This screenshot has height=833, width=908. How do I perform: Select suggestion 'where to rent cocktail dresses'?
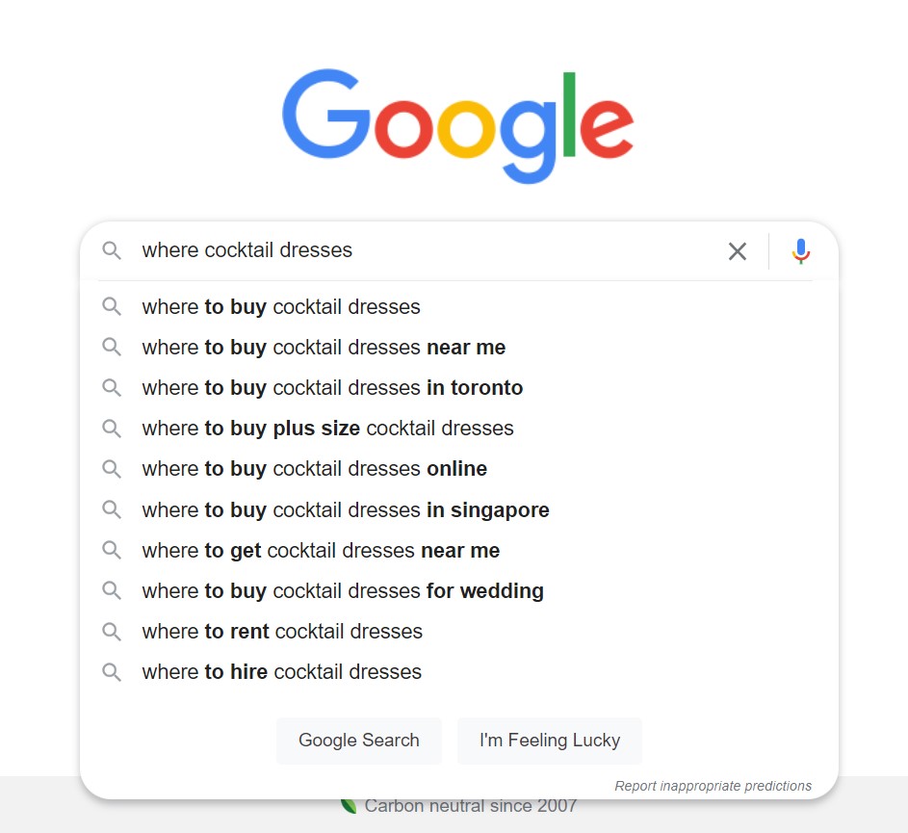pyautogui.click(x=282, y=631)
